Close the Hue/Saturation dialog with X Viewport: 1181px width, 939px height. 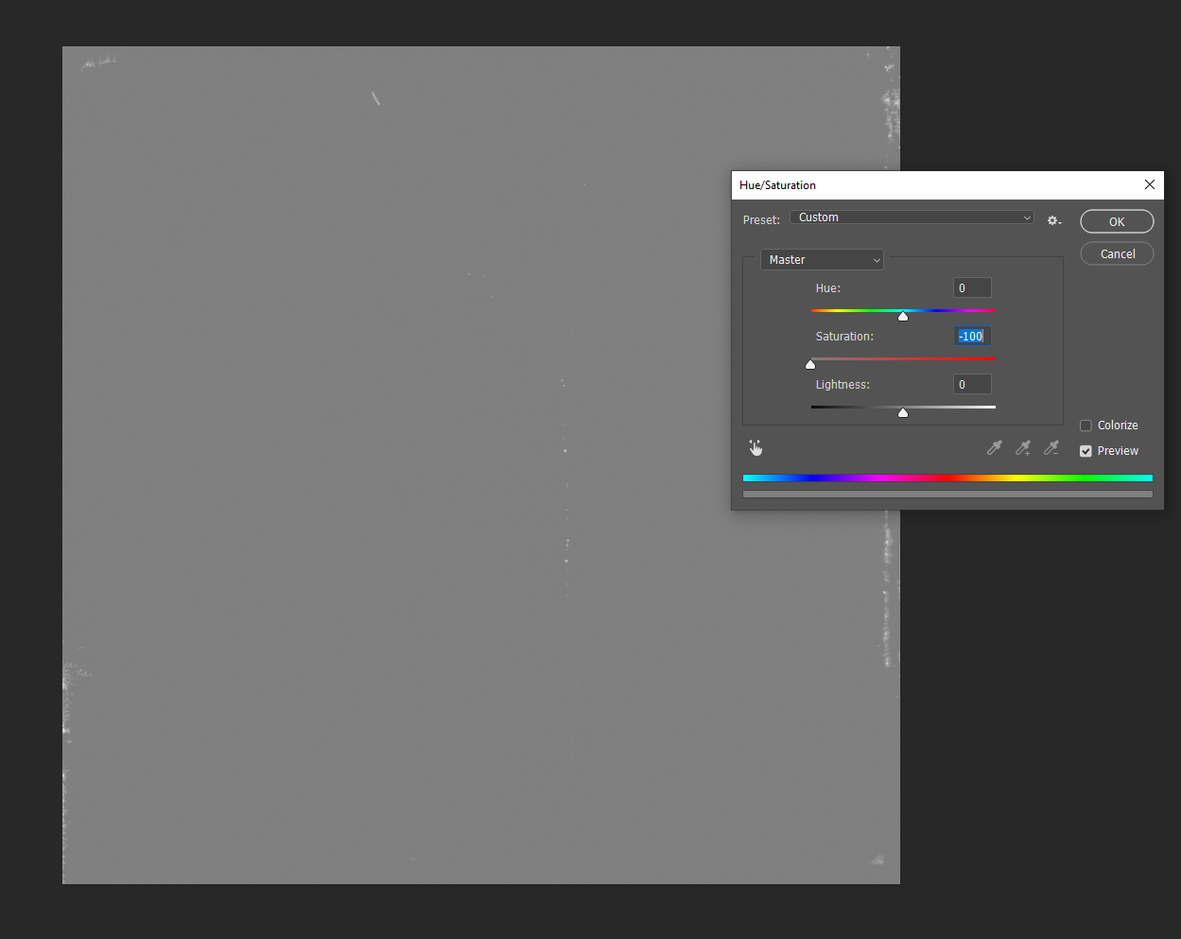coord(1149,184)
